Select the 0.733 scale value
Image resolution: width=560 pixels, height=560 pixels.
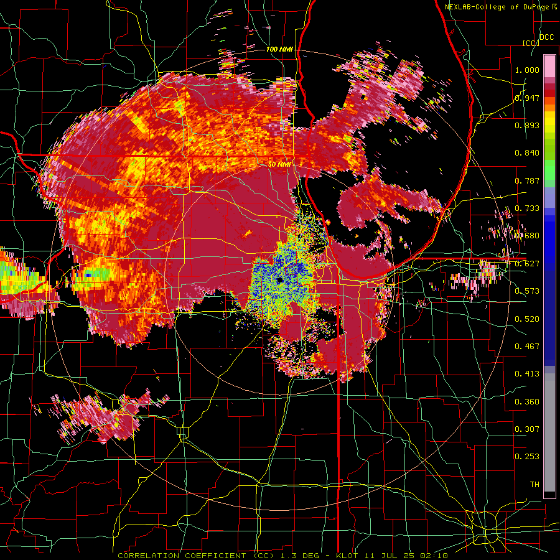coord(527,208)
